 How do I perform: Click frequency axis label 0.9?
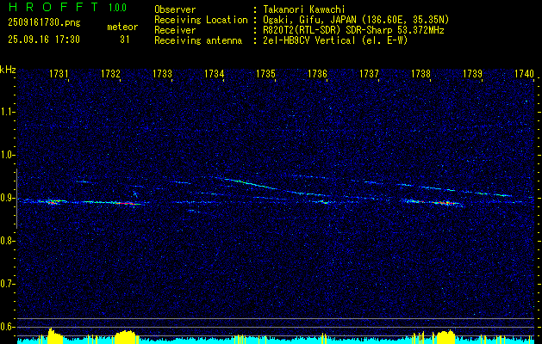click(x=6, y=198)
